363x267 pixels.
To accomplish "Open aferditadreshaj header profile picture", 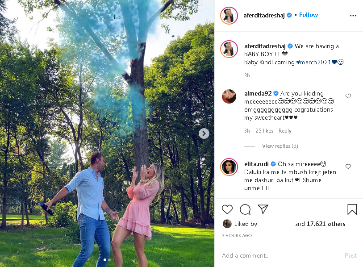I will 229,16.
